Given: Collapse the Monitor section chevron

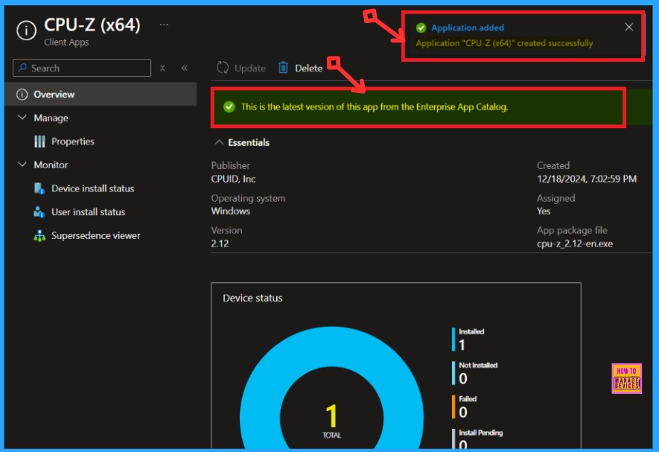Looking at the screenshot, I should [x=22, y=165].
